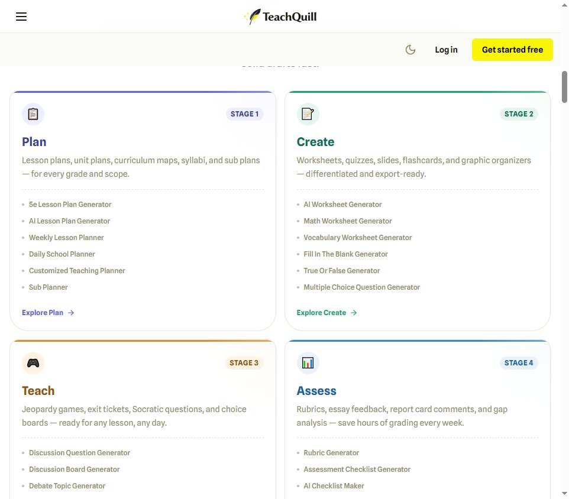Click the Teach game controller icon
The height and width of the screenshot is (499, 569).
33,362
